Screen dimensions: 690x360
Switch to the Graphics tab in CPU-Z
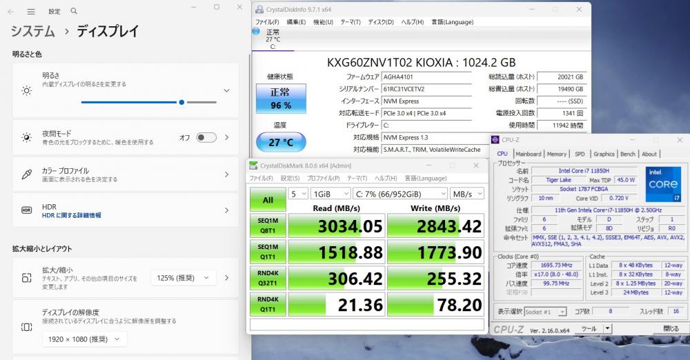[x=604, y=154]
